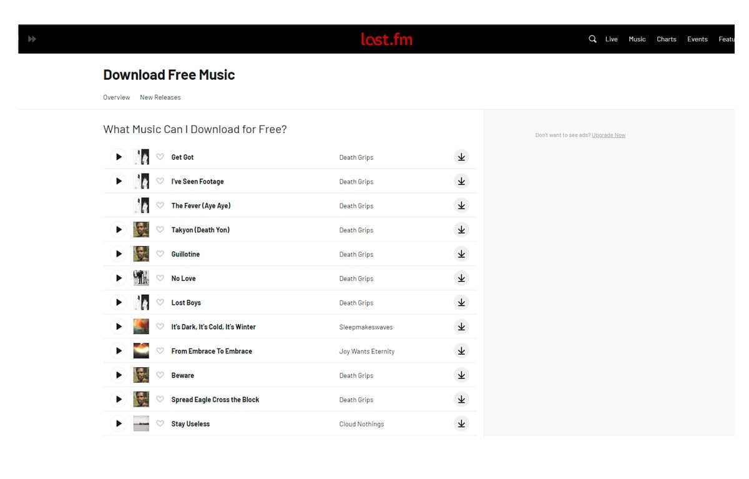Click the Upgrade Now link
Viewport: 749px width, 479px height.
click(609, 135)
